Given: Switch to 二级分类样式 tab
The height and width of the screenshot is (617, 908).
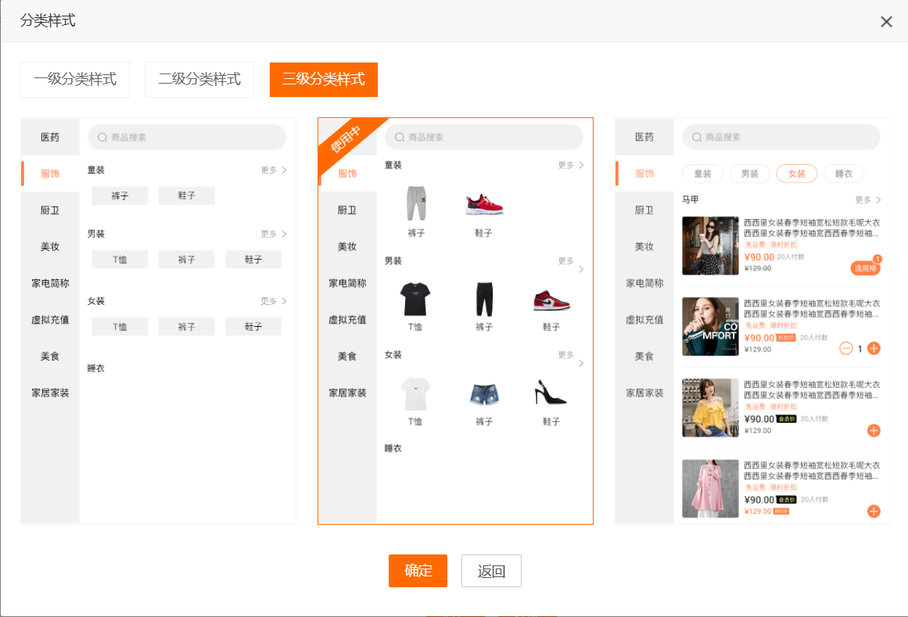Looking at the screenshot, I should pos(199,80).
